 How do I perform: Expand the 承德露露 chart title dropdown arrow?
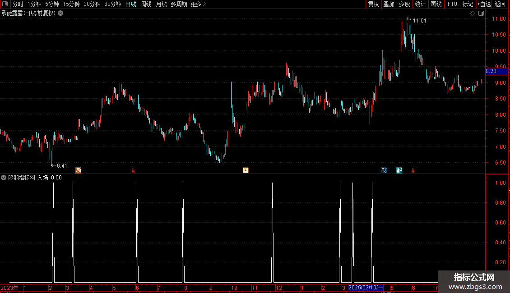[60, 14]
